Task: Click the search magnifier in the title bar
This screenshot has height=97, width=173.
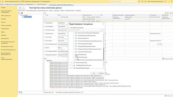Action: click(x=110, y=1)
